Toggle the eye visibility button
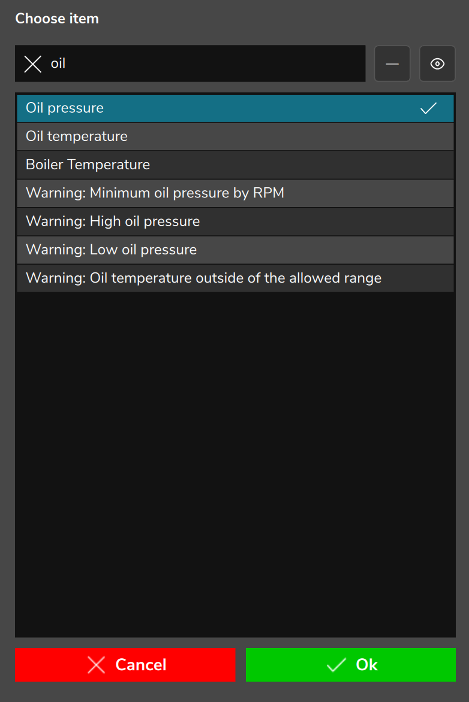The height and width of the screenshot is (702, 469). (437, 64)
